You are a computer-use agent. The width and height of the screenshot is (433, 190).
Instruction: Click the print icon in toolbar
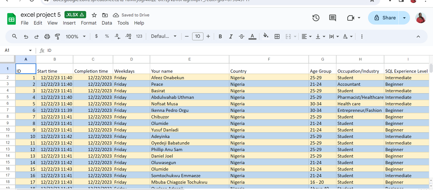point(47,36)
